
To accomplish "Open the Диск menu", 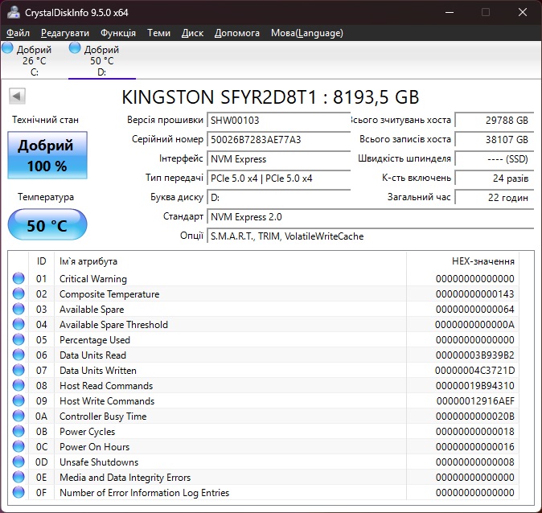I will (192, 33).
